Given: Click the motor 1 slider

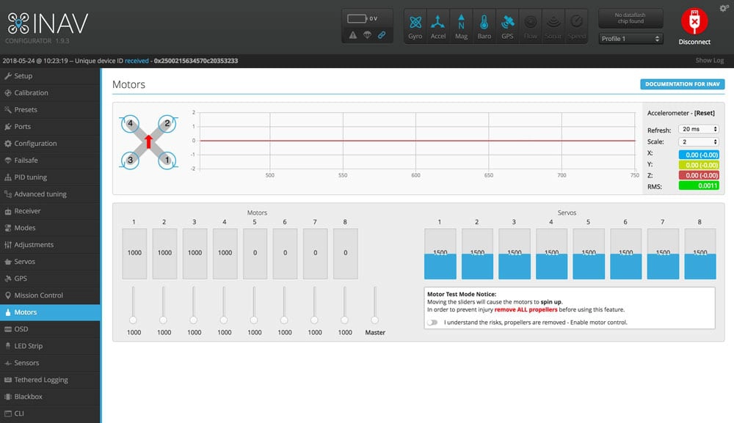Looking at the screenshot, I should pyautogui.click(x=134, y=305).
